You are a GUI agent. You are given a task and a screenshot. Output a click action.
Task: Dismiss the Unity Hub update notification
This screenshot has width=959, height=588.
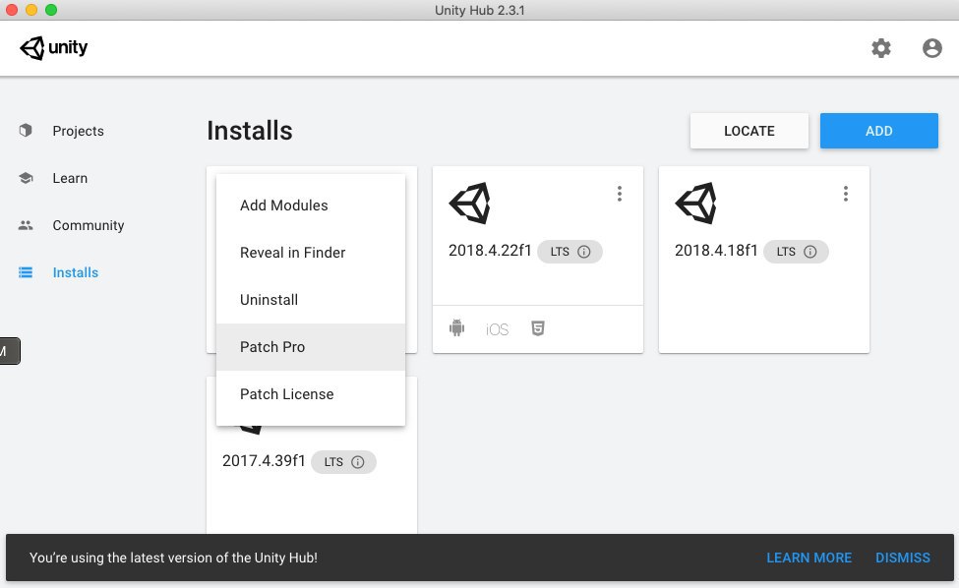903,558
